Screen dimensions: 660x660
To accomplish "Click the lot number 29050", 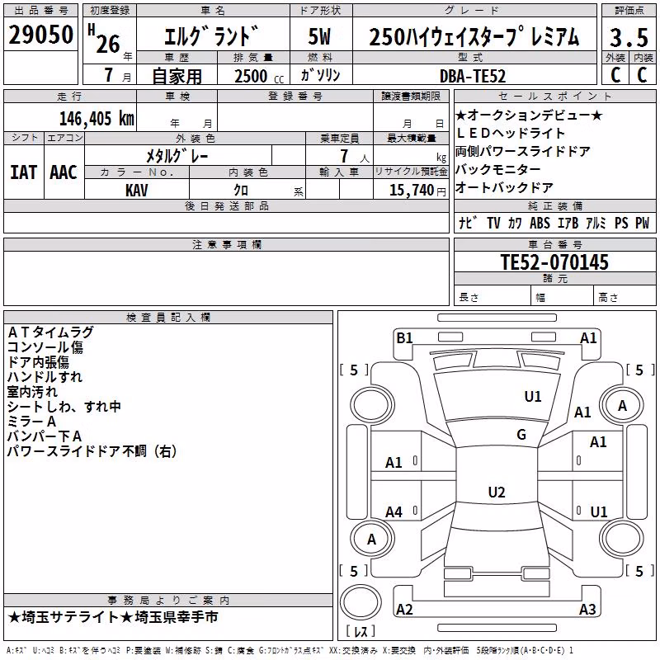I will point(40,35).
